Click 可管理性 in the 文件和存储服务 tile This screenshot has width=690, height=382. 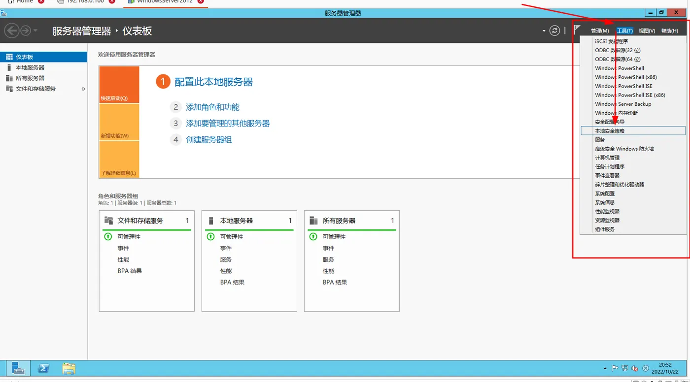(x=129, y=237)
